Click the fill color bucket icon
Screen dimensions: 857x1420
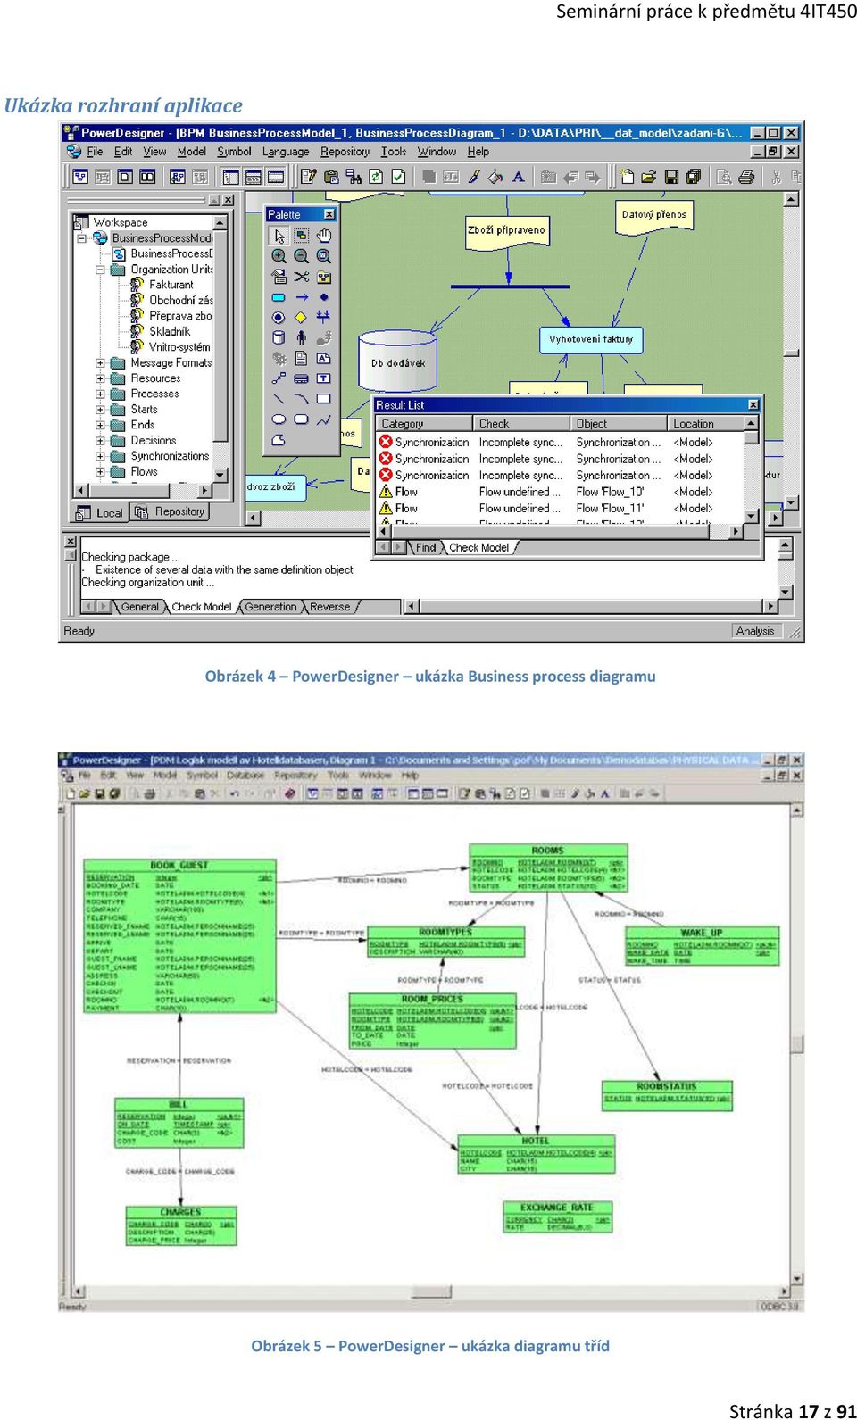(495, 177)
